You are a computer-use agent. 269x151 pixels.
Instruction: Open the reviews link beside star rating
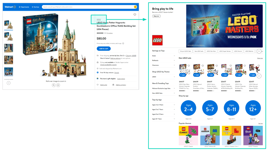click(110, 33)
